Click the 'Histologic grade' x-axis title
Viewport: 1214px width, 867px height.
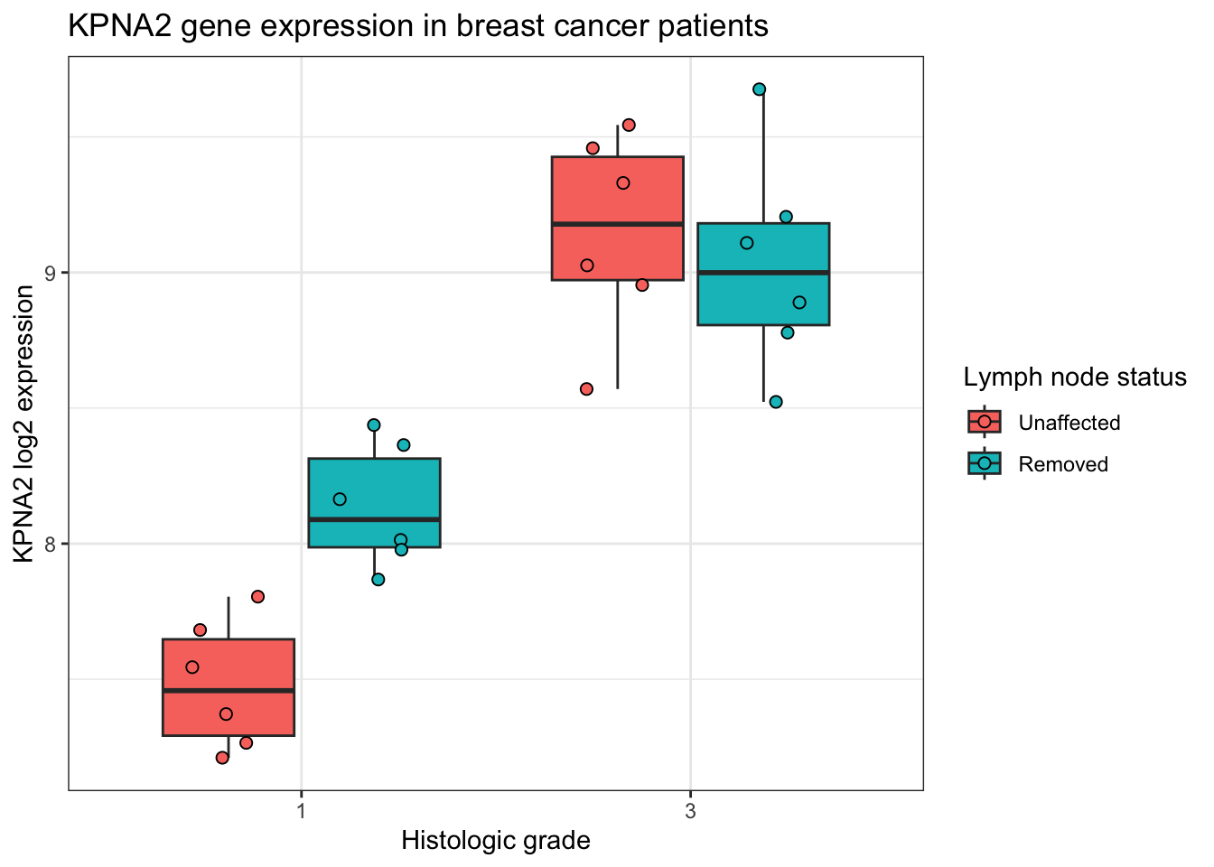click(495, 841)
